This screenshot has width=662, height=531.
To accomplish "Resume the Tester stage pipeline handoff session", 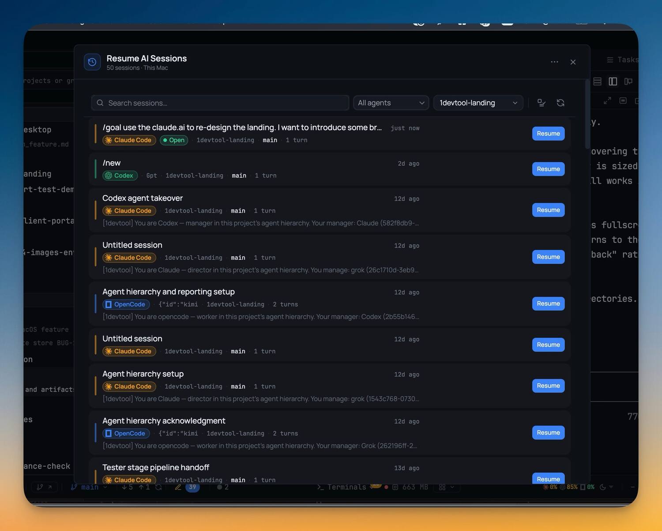I will point(548,479).
